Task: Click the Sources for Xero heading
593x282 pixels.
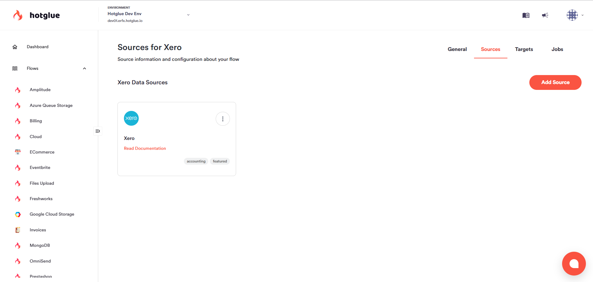Action: point(150,48)
